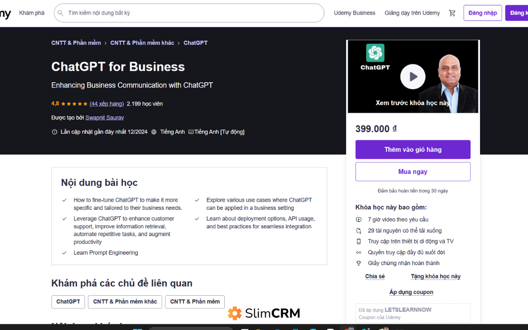Click the checkmark beside Explore various use cases

(x=197, y=200)
